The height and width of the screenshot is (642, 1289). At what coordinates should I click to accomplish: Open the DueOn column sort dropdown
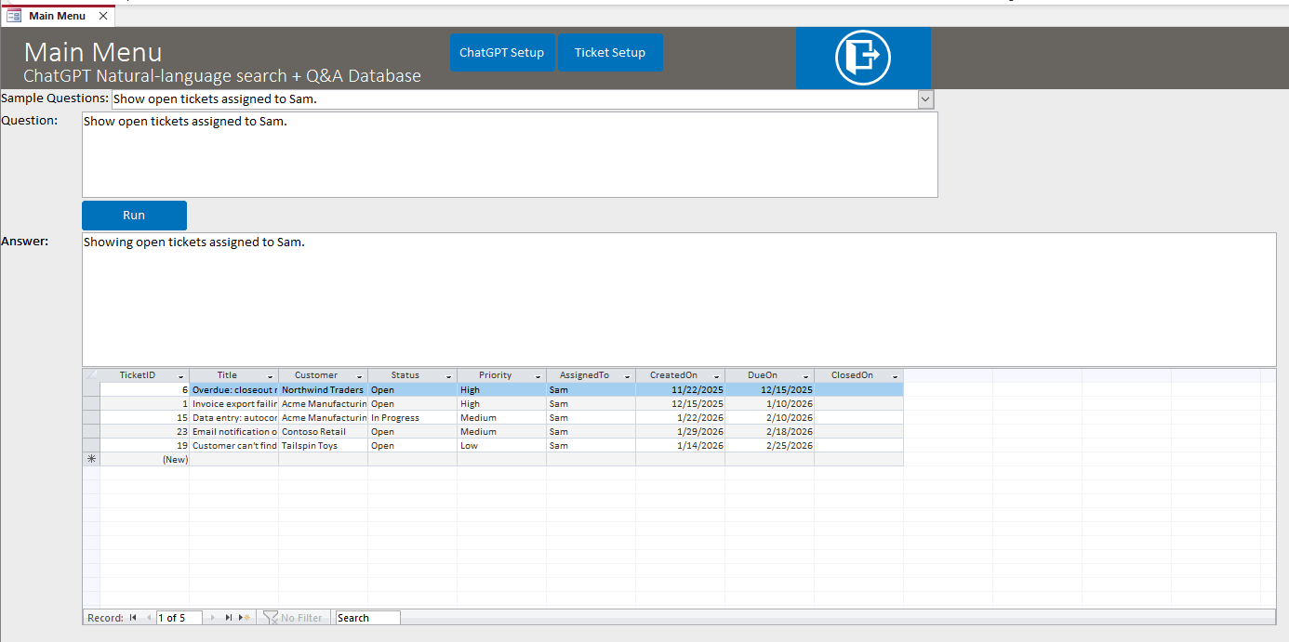805,376
